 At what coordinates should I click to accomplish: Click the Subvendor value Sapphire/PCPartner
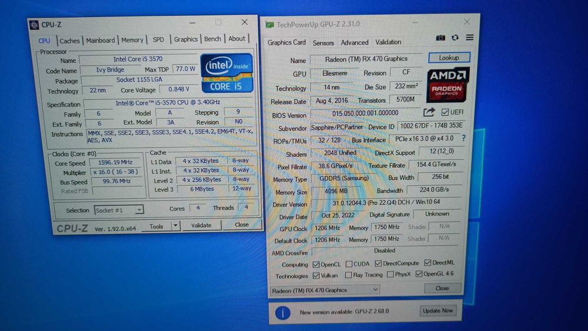(337, 127)
